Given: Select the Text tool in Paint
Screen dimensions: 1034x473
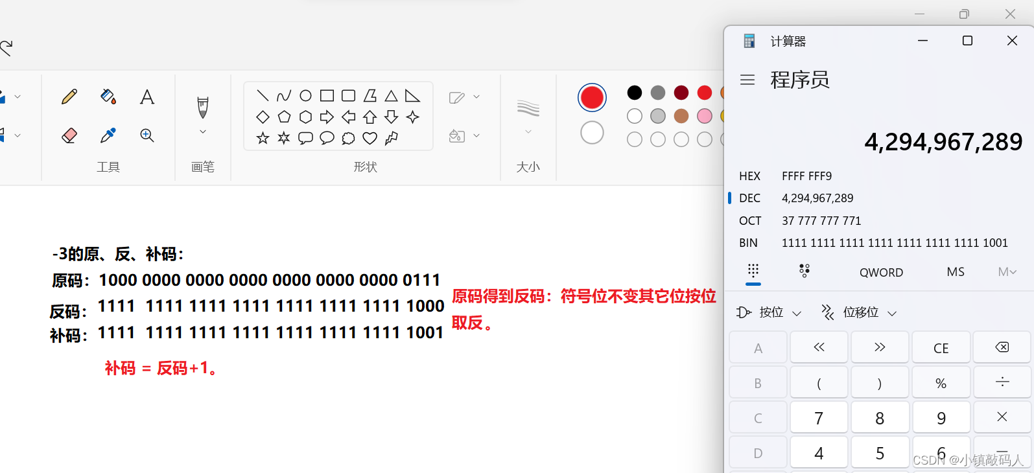Looking at the screenshot, I should click(x=147, y=97).
